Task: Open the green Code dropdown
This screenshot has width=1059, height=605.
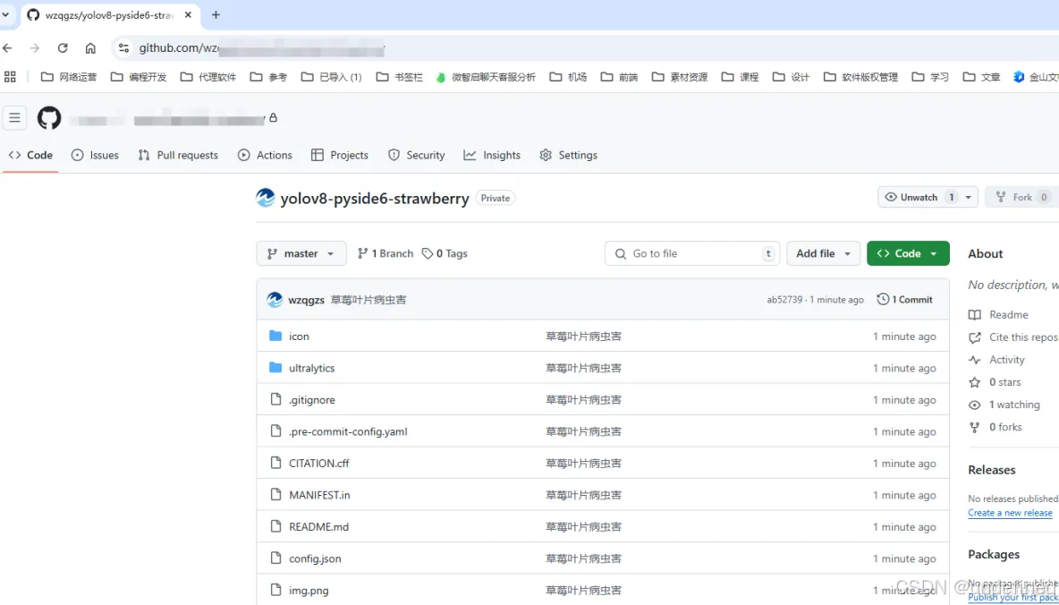Action: point(908,253)
